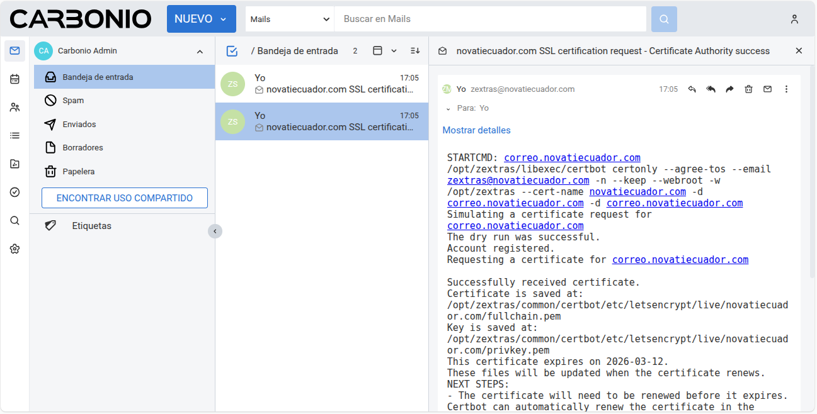The height and width of the screenshot is (414, 817).
Task: Click the reply all icon
Action: pyautogui.click(x=711, y=89)
